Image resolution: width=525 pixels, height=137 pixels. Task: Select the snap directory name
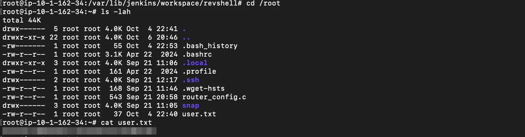tap(191, 106)
